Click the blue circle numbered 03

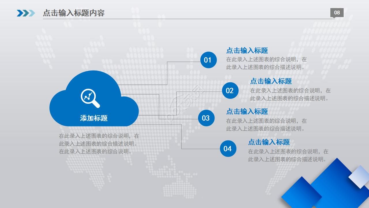pyautogui.click(x=206, y=118)
